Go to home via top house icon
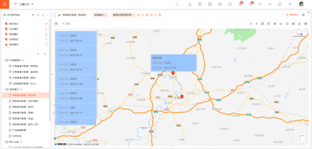This screenshot has height=149, width=312. pyautogui.click(x=190, y=4)
